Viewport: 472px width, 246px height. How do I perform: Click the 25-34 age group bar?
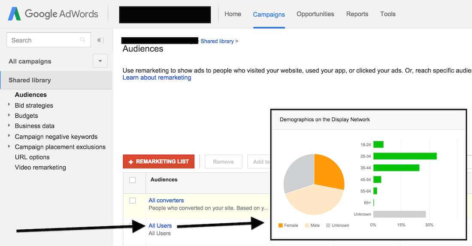pos(405,156)
